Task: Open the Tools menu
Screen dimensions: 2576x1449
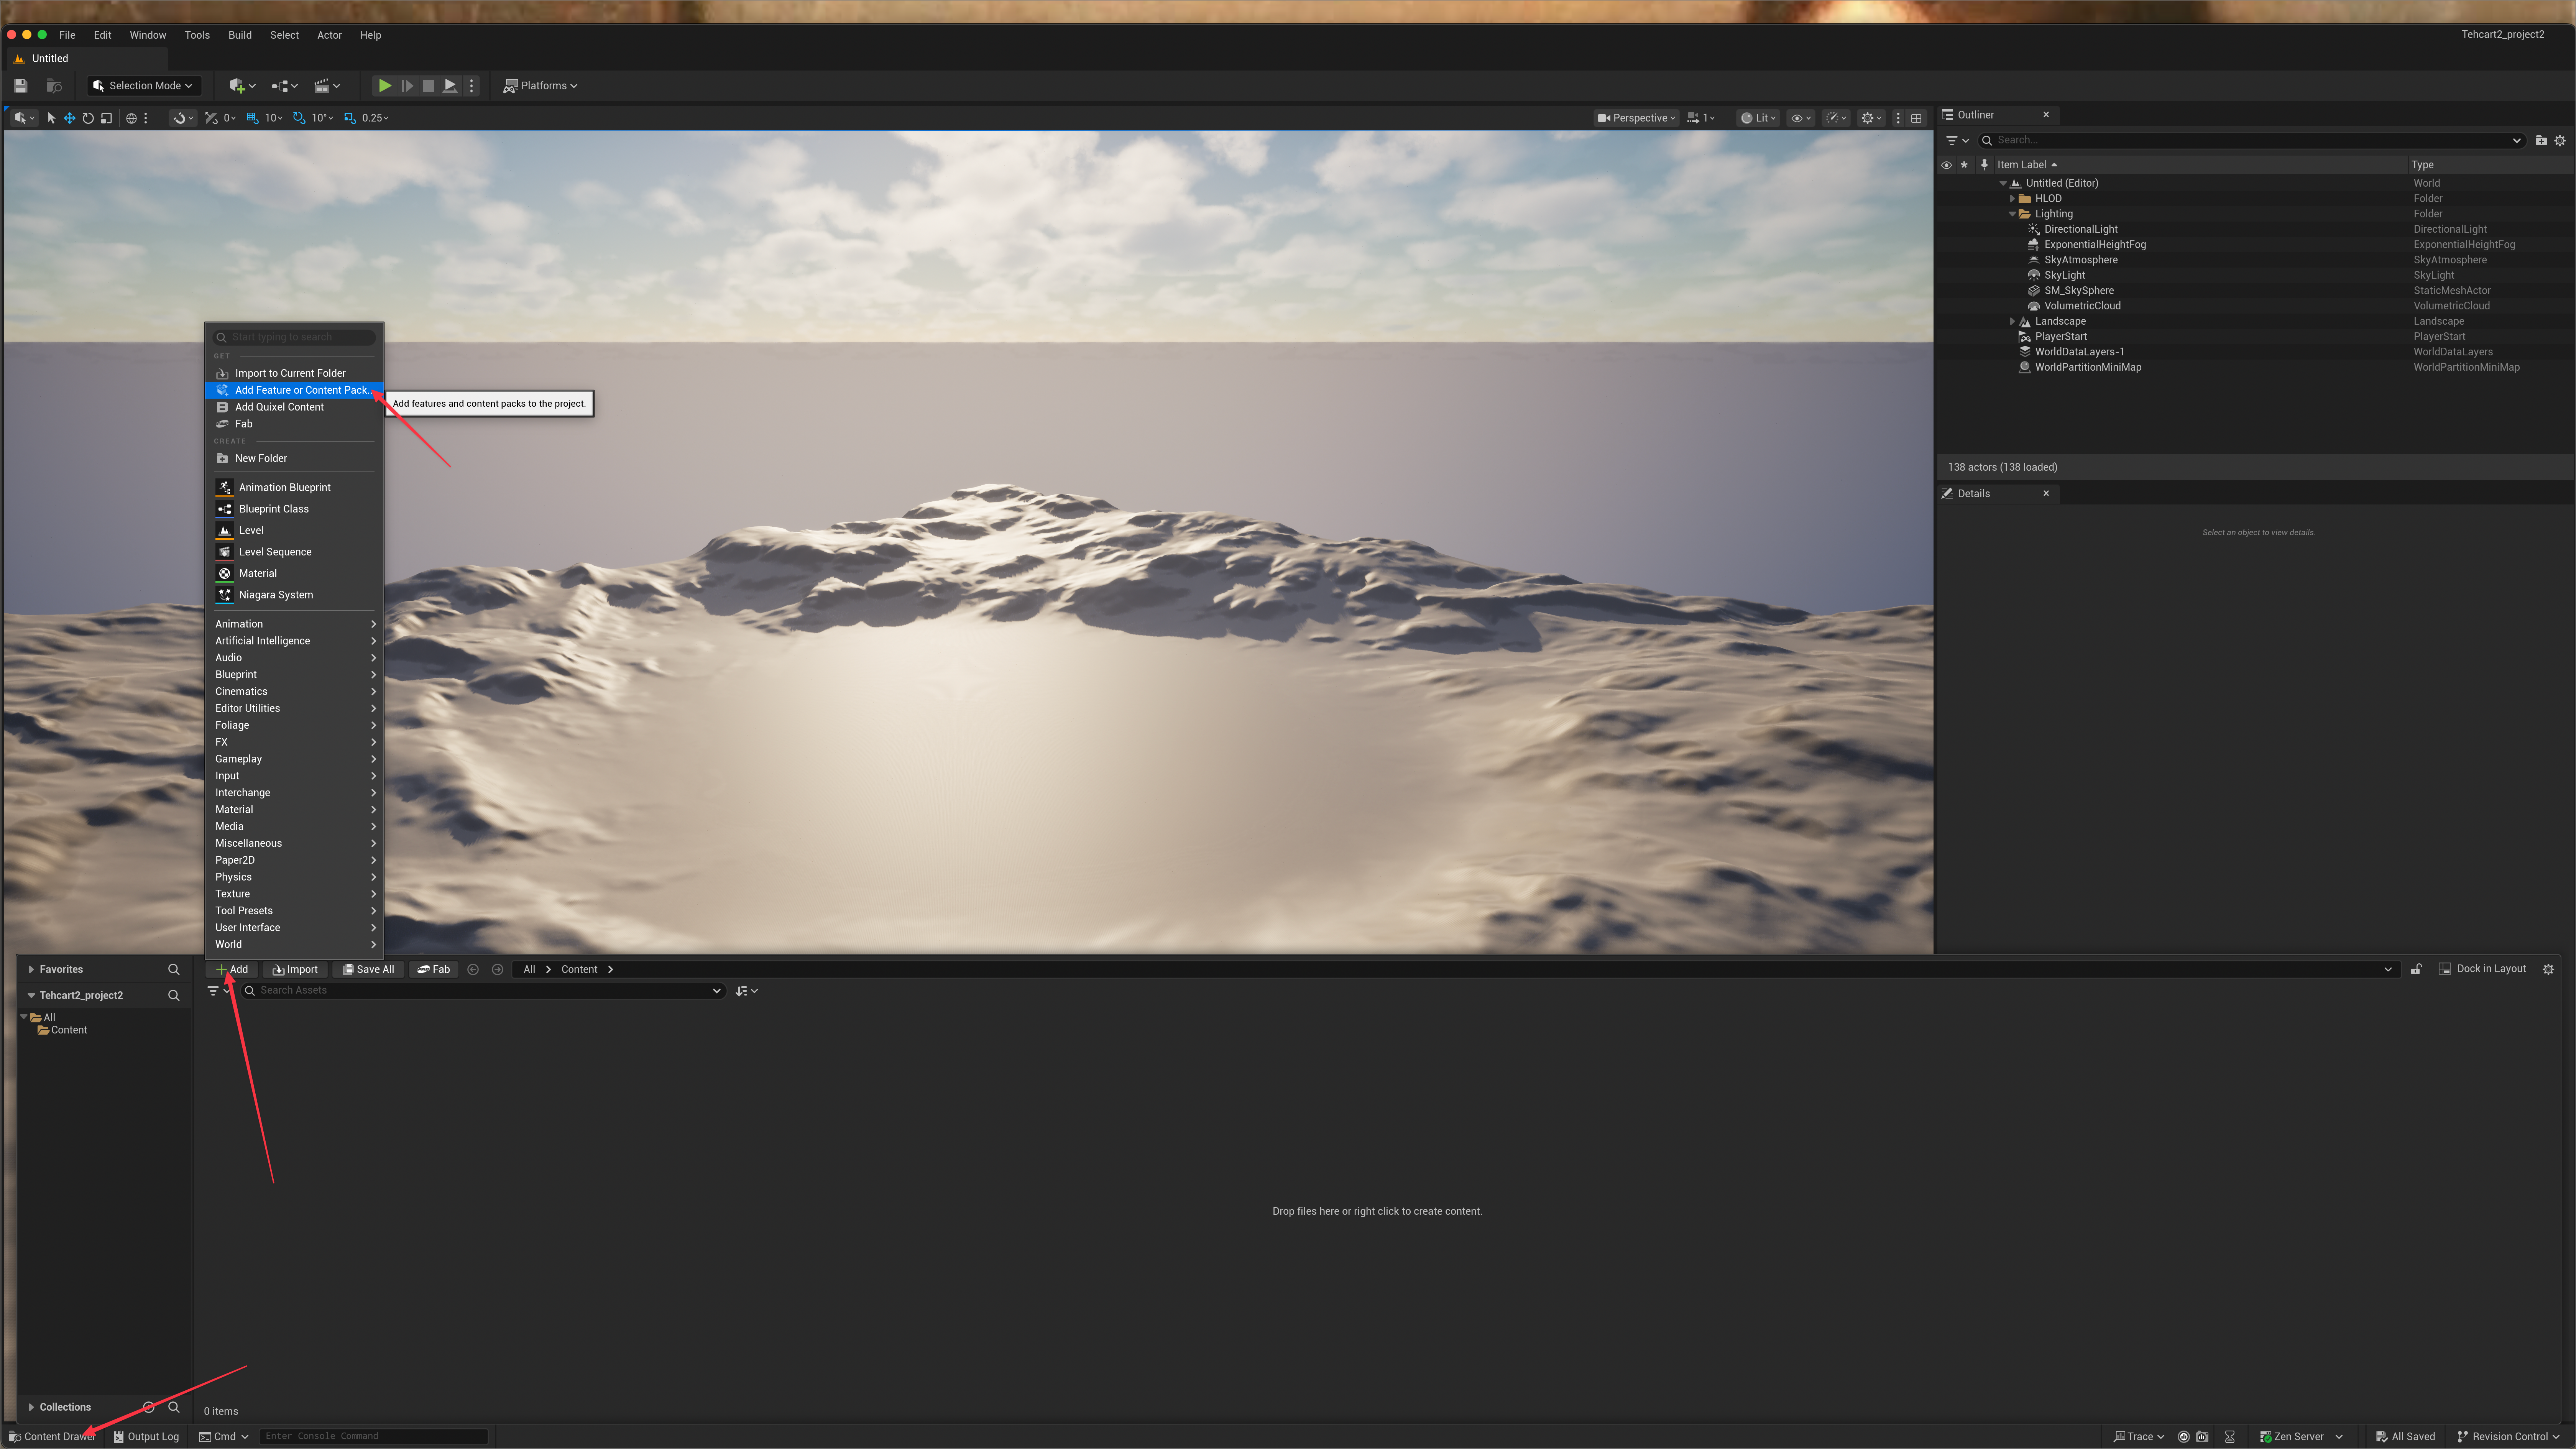Action: pos(197,35)
